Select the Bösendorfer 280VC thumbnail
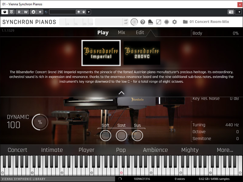Viewport: 243px width, 182px height. [x=142, y=53]
